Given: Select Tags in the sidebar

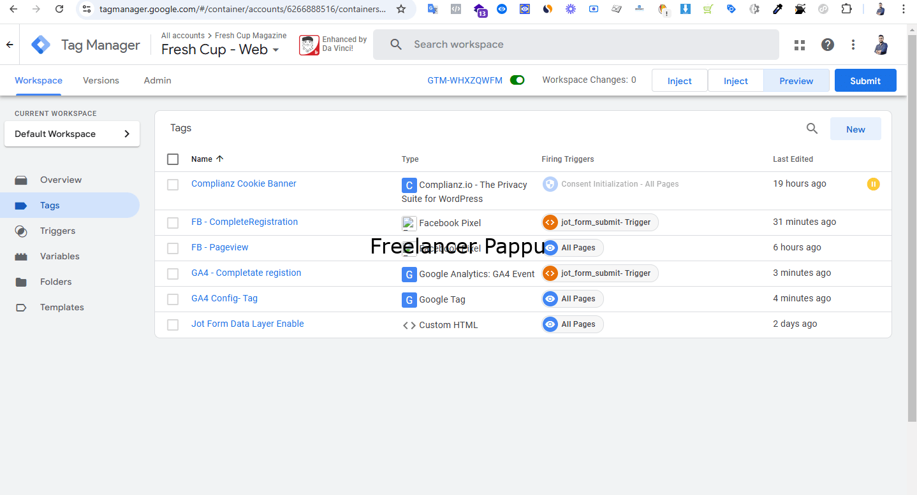Looking at the screenshot, I should coord(70,205).
